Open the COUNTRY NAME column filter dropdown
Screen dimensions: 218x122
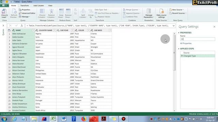point(54,30)
